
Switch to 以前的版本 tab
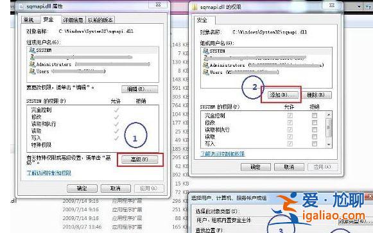pos(100,20)
